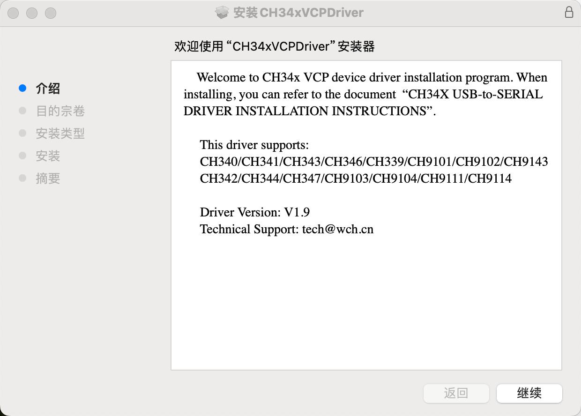Click the gray bullet beside 目的宗卷
Image resolution: width=581 pixels, height=416 pixels.
[22, 111]
